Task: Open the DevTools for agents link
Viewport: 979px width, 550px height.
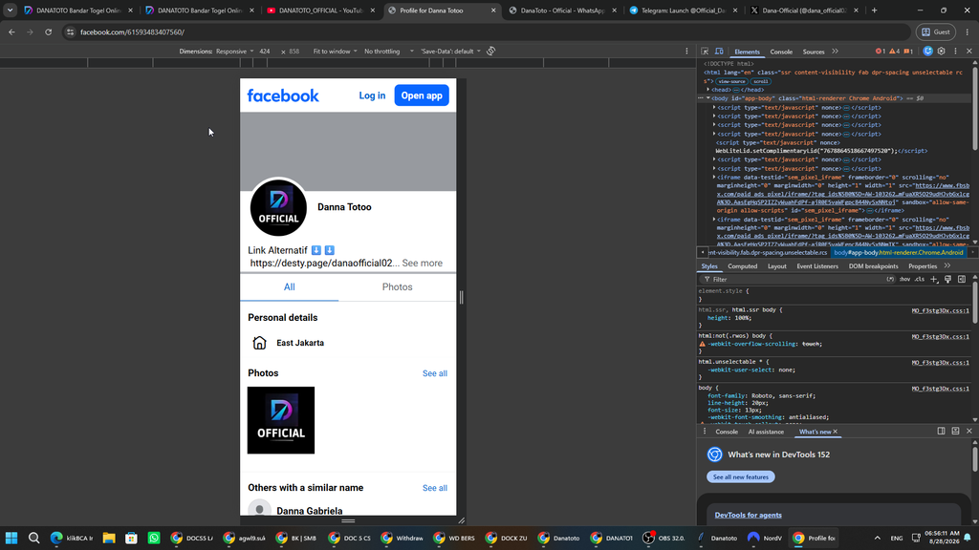Action: (748, 515)
